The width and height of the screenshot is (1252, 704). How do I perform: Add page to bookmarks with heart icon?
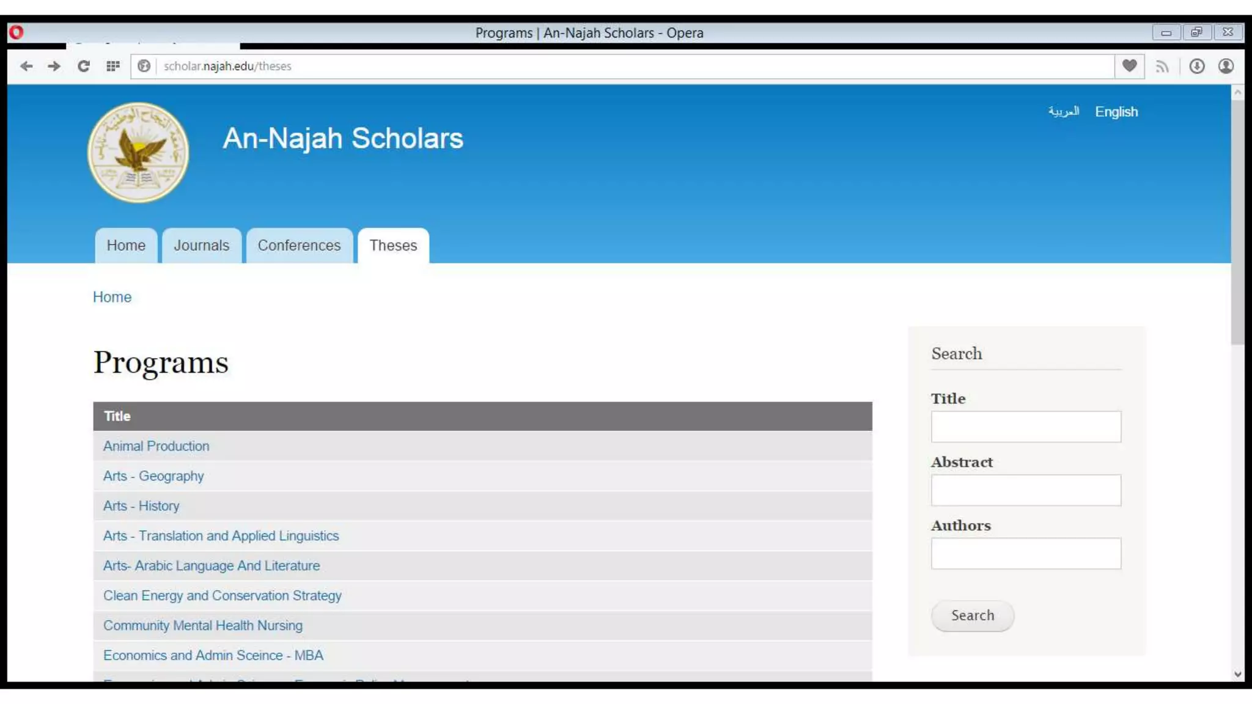click(1129, 66)
